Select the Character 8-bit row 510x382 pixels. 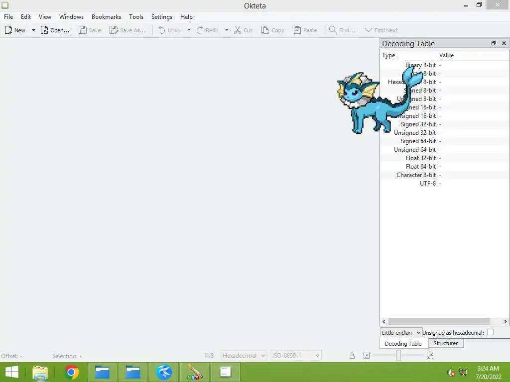(x=445, y=175)
